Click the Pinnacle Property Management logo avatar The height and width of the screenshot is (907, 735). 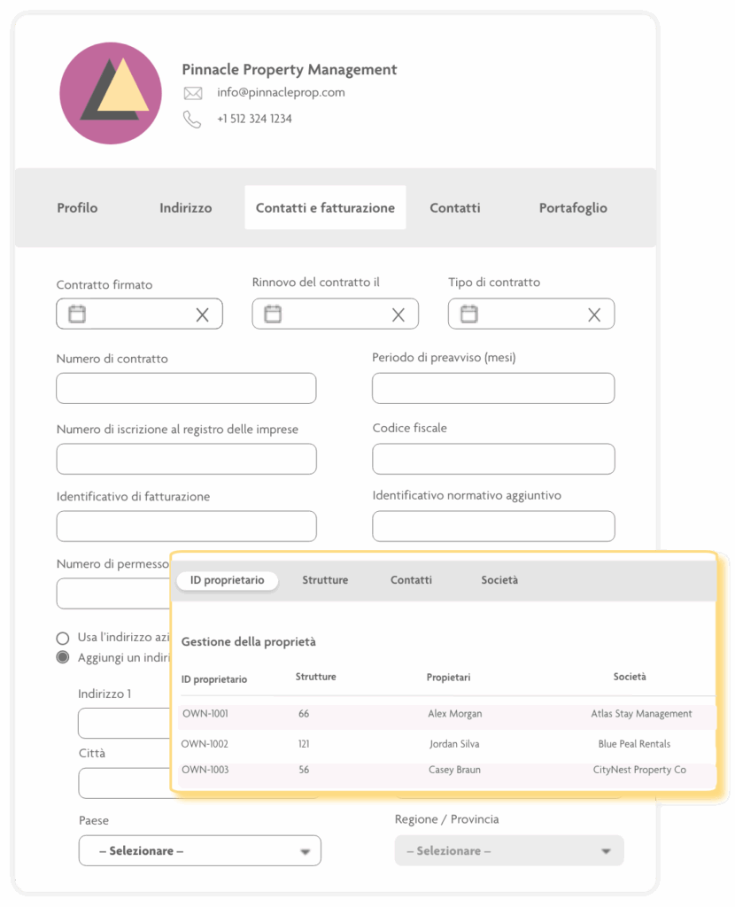[x=111, y=93]
